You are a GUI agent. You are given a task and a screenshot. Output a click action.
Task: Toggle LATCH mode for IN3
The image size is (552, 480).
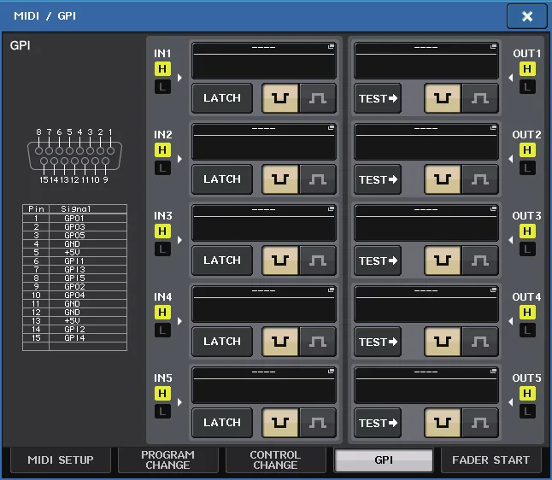(222, 260)
